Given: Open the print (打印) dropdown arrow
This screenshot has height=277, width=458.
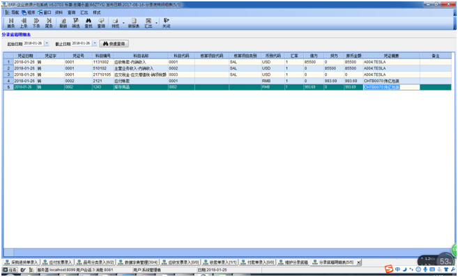Looking at the screenshot, I should (x=123, y=24).
